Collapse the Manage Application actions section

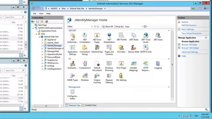coord(206,38)
